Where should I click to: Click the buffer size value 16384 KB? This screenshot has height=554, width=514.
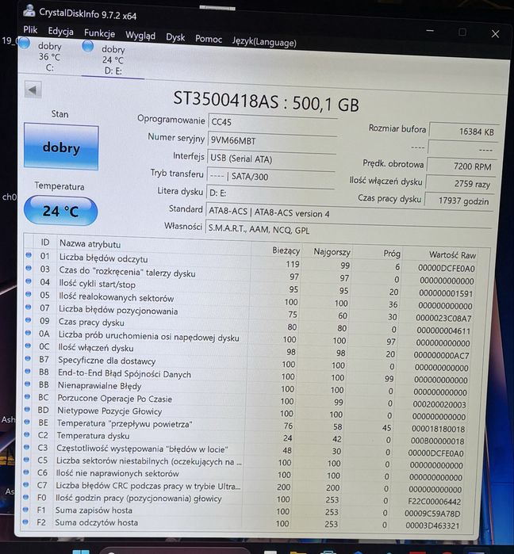point(463,132)
